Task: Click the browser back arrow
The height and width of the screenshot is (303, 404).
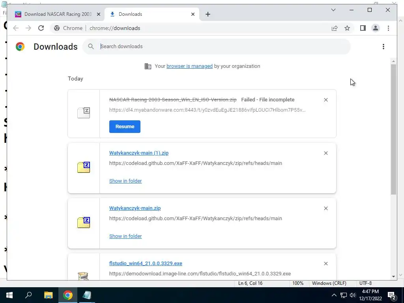Action: pos(16,28)
